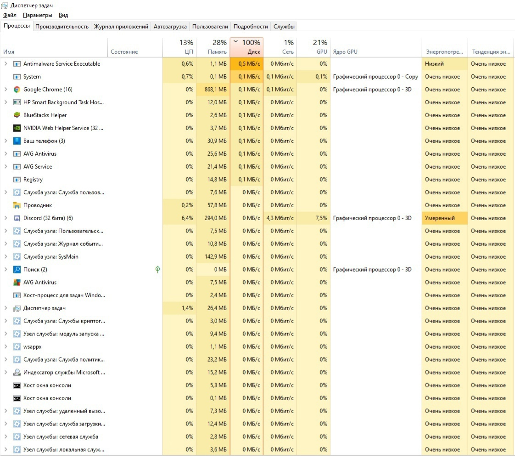Select the Индексатор службы Microsoft icon
Screen dimensions: 515x459
(17, 373)
